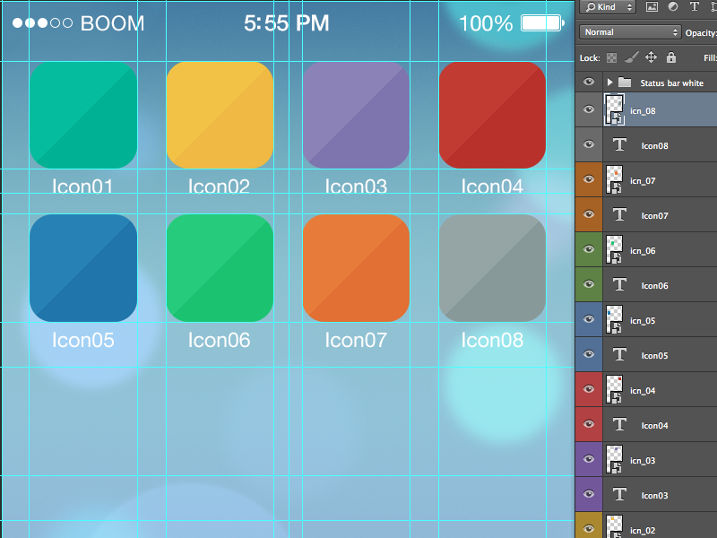Hide the icn_04 layer

tap(589, 389)
